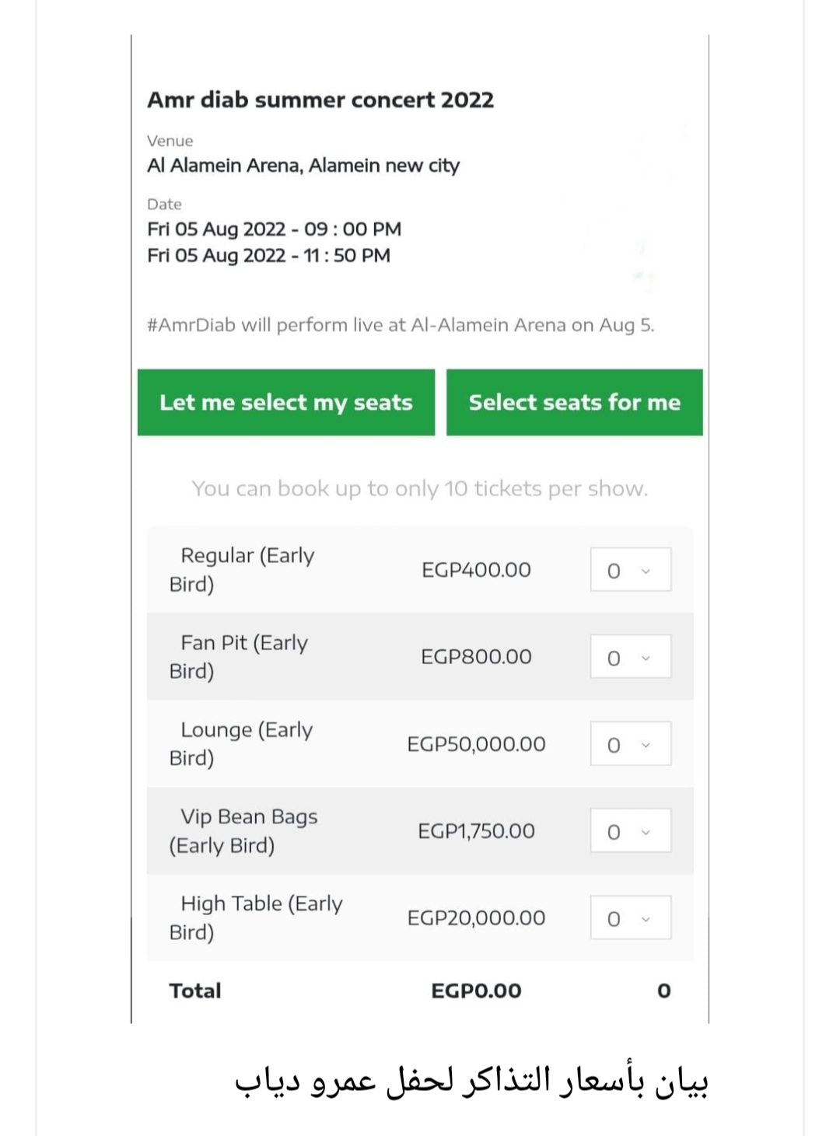
Task: Click the #AmrDiab hashtag in the description
Action: [x=191, y=325]
